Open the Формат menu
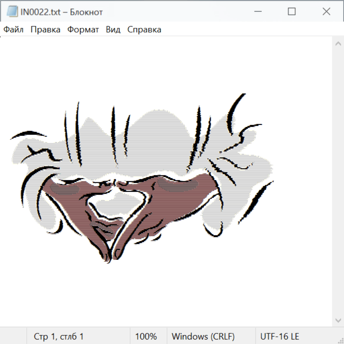This screenshot has width=344, height=344. pyautogui.click(x=83, y=30)
